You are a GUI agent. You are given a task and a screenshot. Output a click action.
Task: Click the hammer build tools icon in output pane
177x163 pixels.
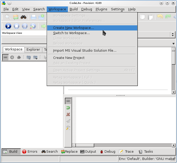pyautogui.click(x=68, y=128)
